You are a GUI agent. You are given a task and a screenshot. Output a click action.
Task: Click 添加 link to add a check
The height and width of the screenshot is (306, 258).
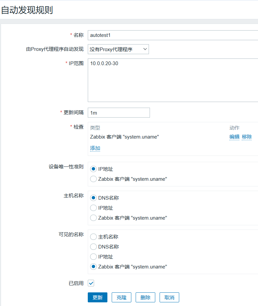point(95,148)
